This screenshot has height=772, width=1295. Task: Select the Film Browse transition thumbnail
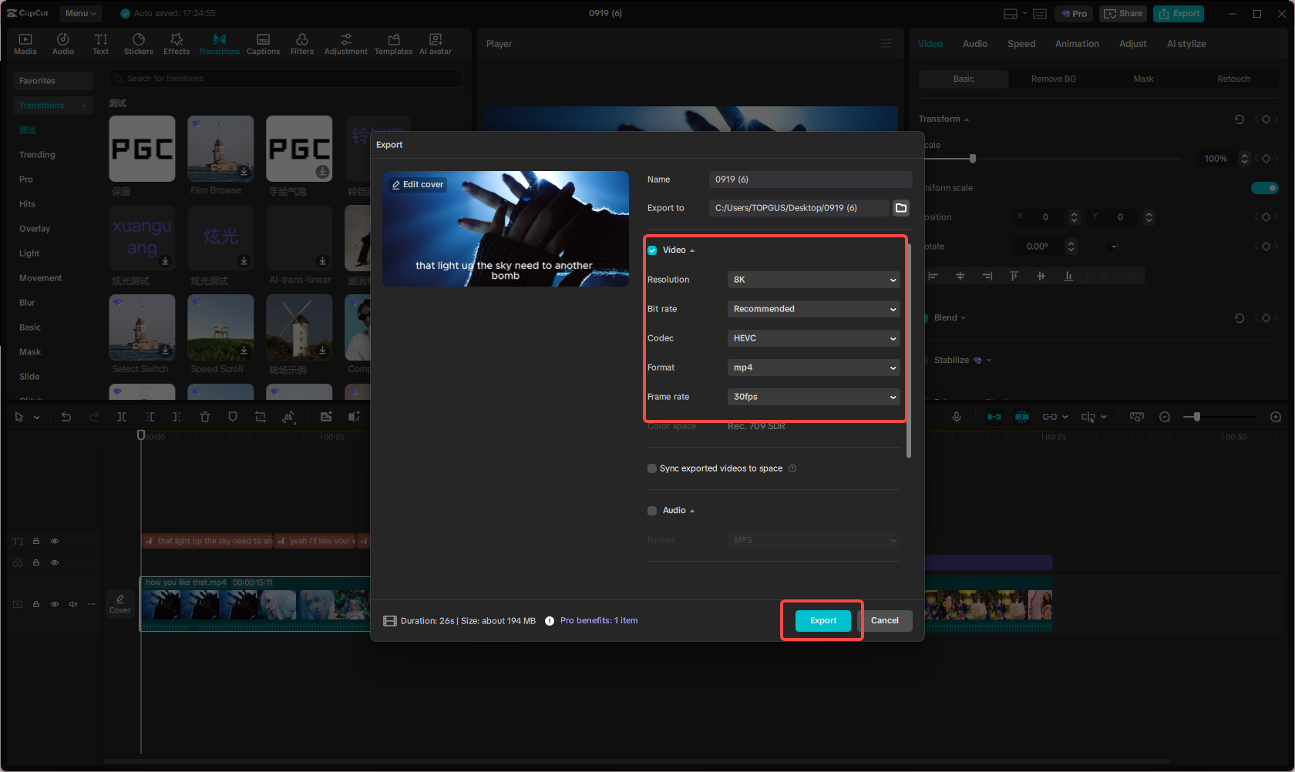point(220,149)
